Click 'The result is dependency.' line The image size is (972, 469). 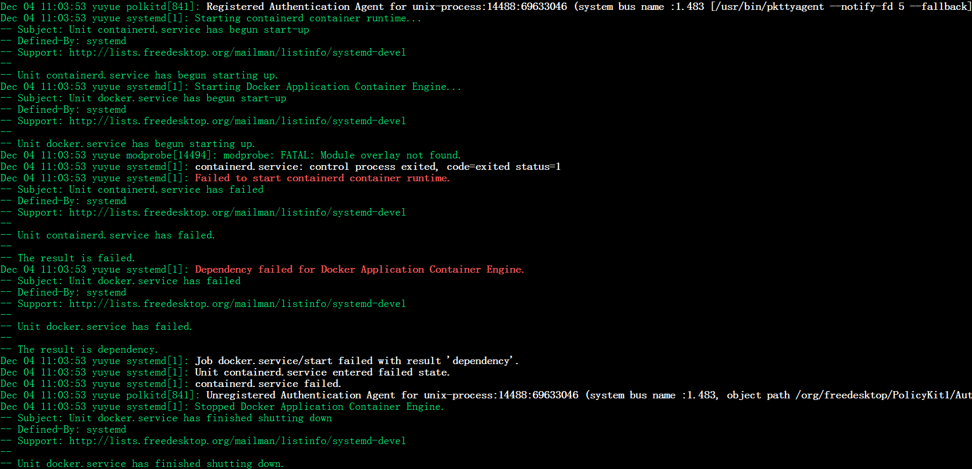pos(79,350)
